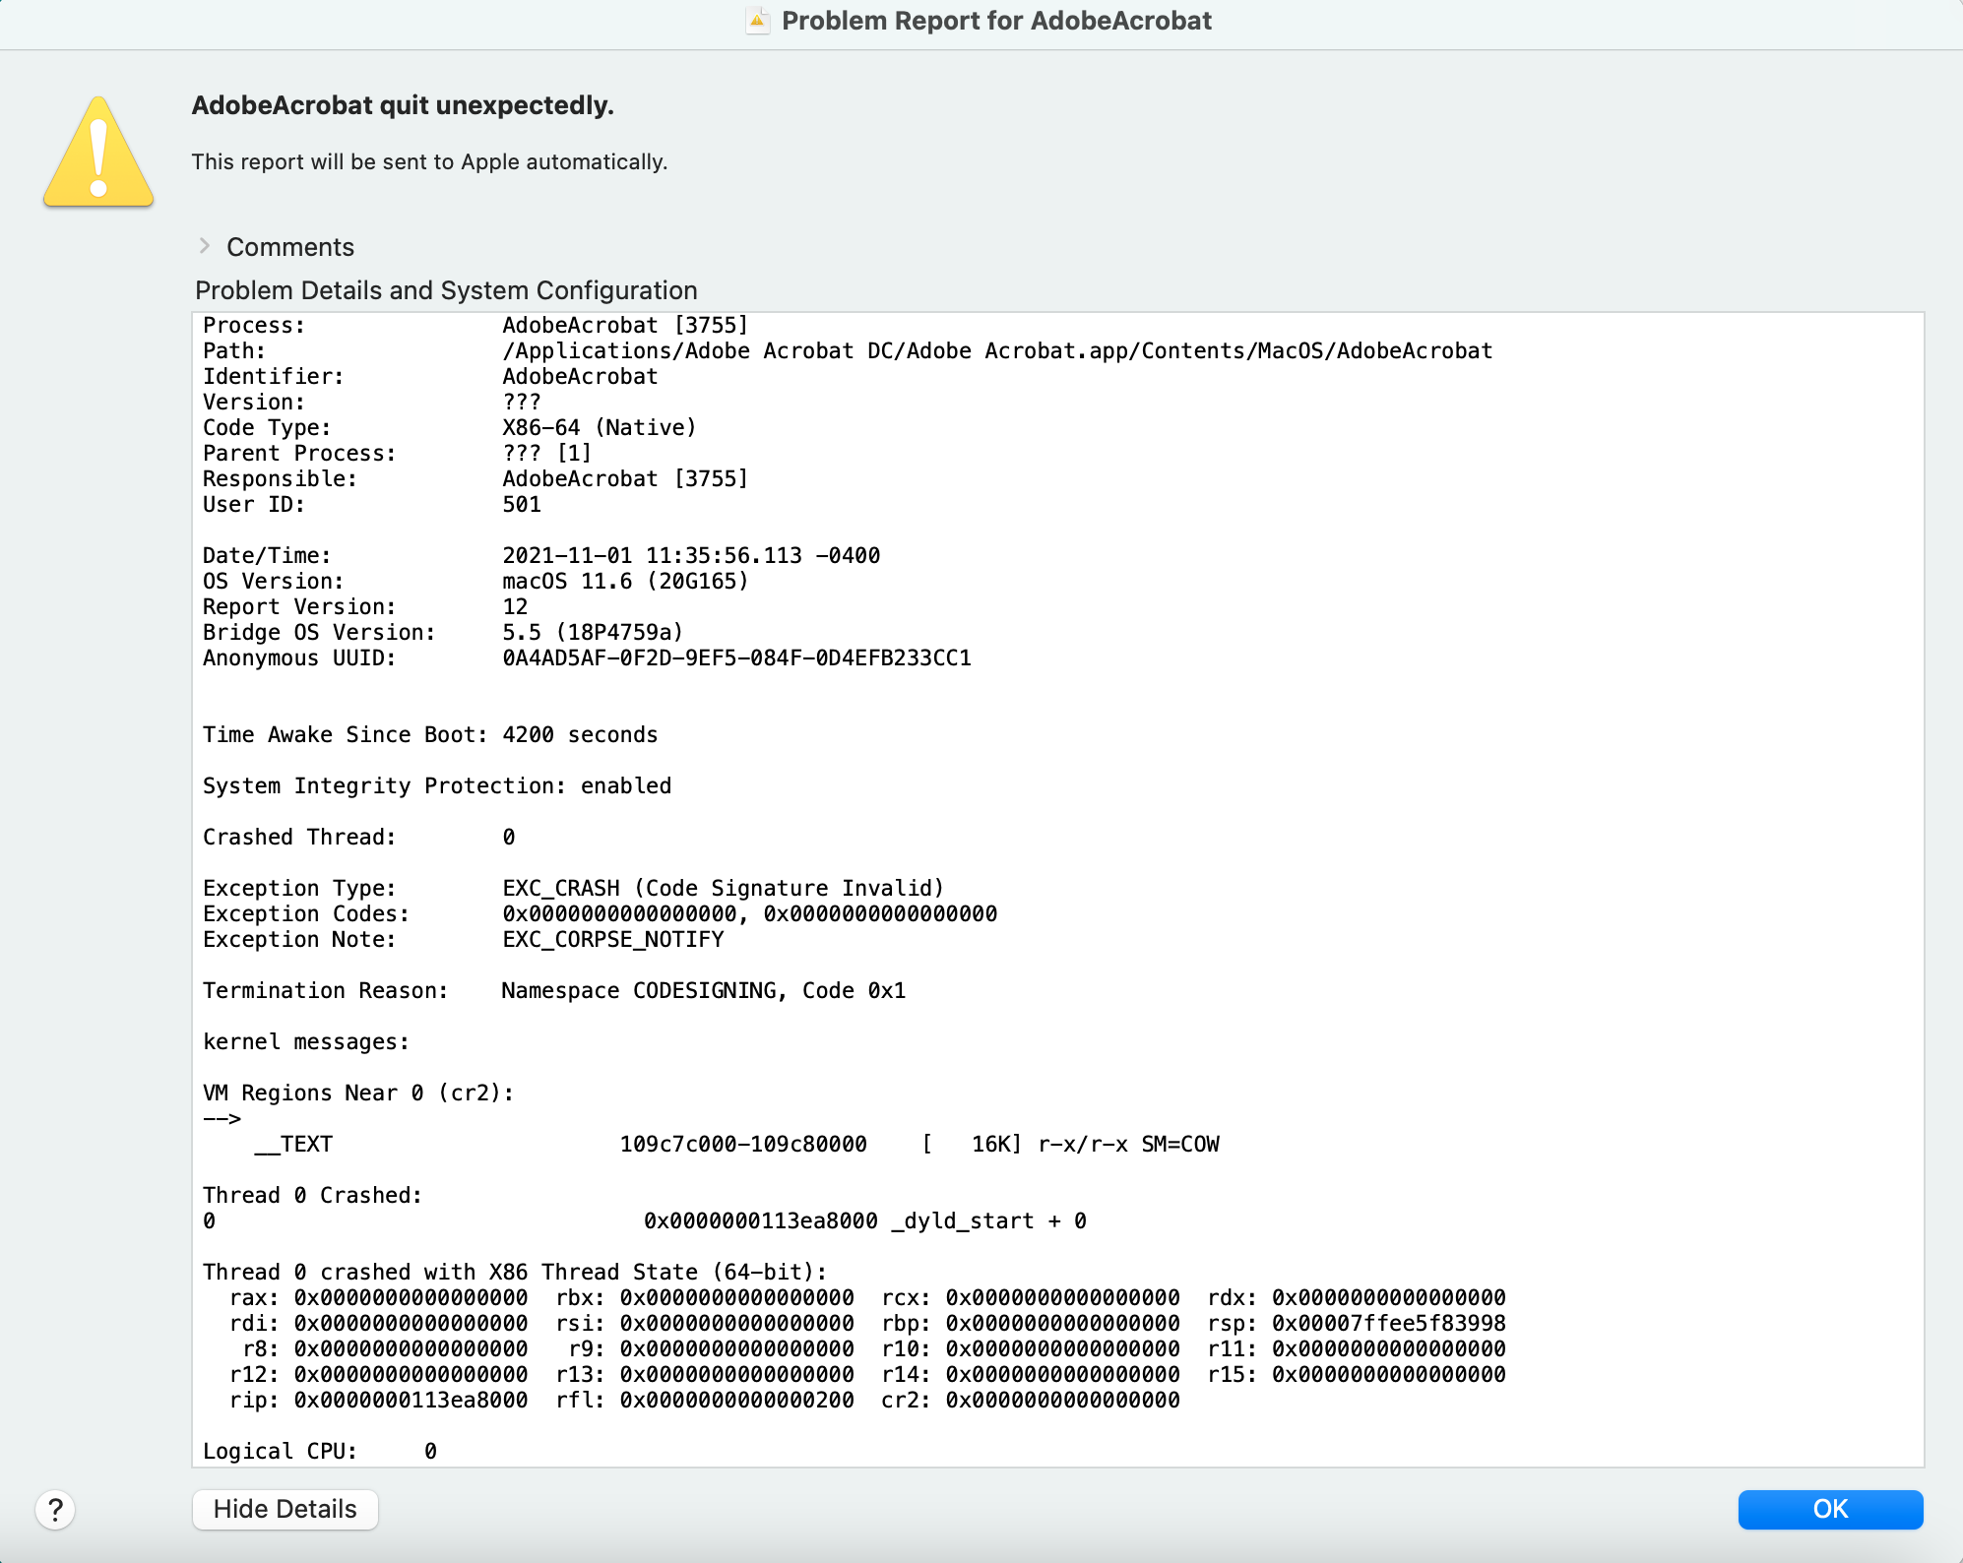This screenshot has height=1563, width=1963.
Task: Click the Date/Time entry in the report
Action: pos(541,555)
